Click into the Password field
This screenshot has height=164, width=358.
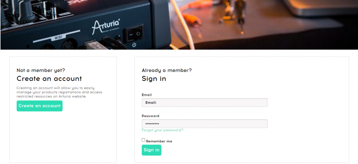[205, 124]
